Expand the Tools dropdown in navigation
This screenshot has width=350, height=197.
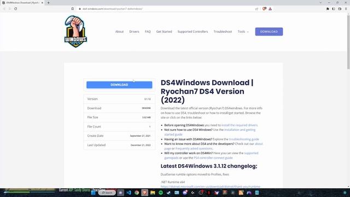(243, 32)
